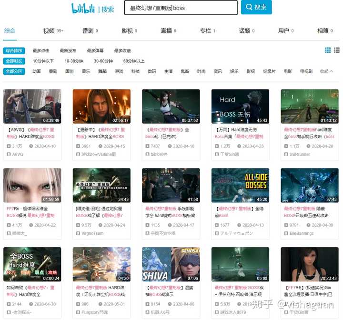Filter duration to 30-60分钟
This screenshot has width=343, height=320.
pyautogui.click(x=103, y=61)
